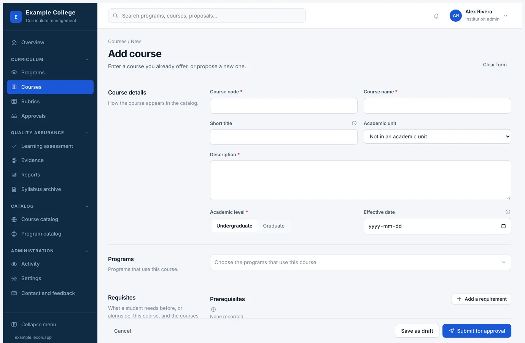Open Syllabus archive page
The height and width of the screenshot is (343, 525).
pos(50,189)
